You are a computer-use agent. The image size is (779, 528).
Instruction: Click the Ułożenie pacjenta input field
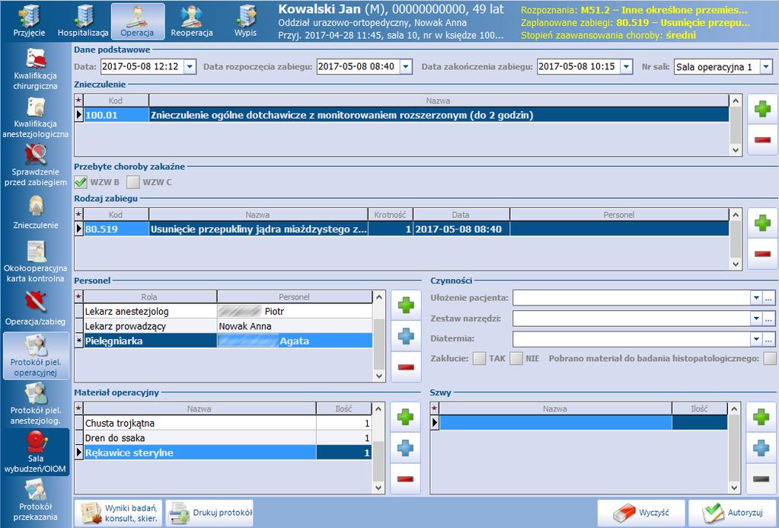631,299
